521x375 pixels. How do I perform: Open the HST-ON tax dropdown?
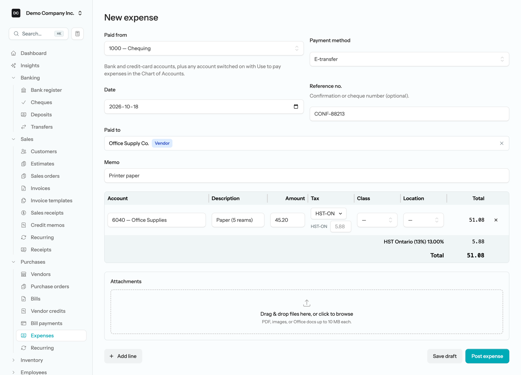point(329,214)
